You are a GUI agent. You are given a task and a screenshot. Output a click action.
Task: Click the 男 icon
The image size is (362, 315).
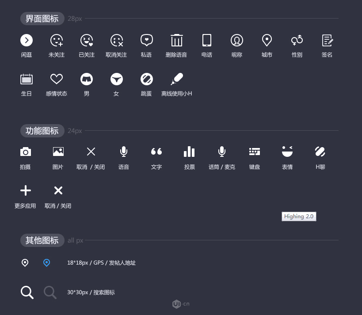click(87, 79)
